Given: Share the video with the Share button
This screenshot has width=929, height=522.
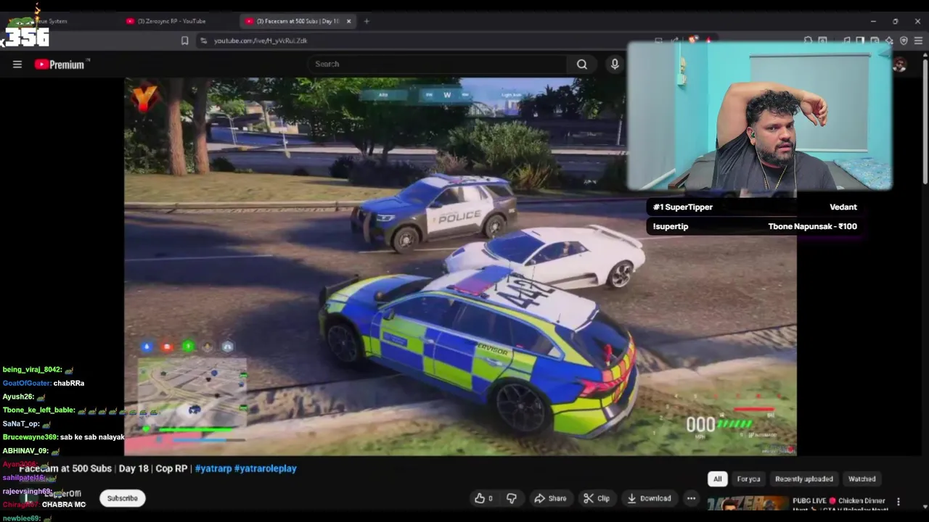Looking at the screenshot, I should (x=550, y=498).
